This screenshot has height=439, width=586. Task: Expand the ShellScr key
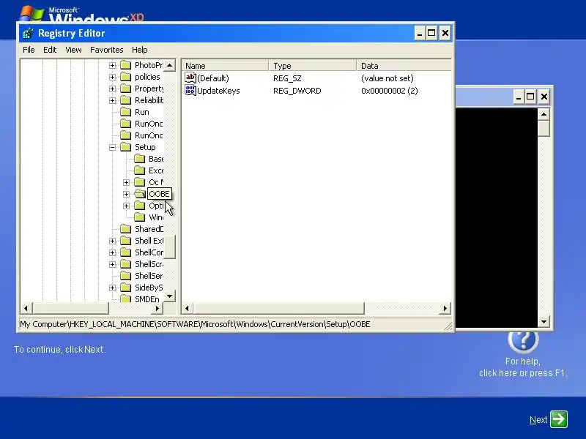(x=112, y=264)
